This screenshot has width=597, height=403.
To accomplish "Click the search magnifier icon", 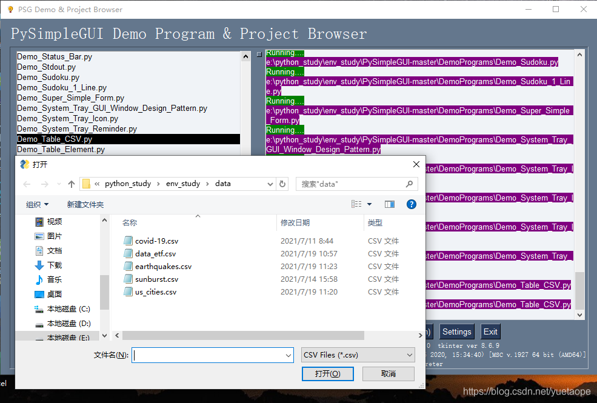I will click(x=409, y=184).
